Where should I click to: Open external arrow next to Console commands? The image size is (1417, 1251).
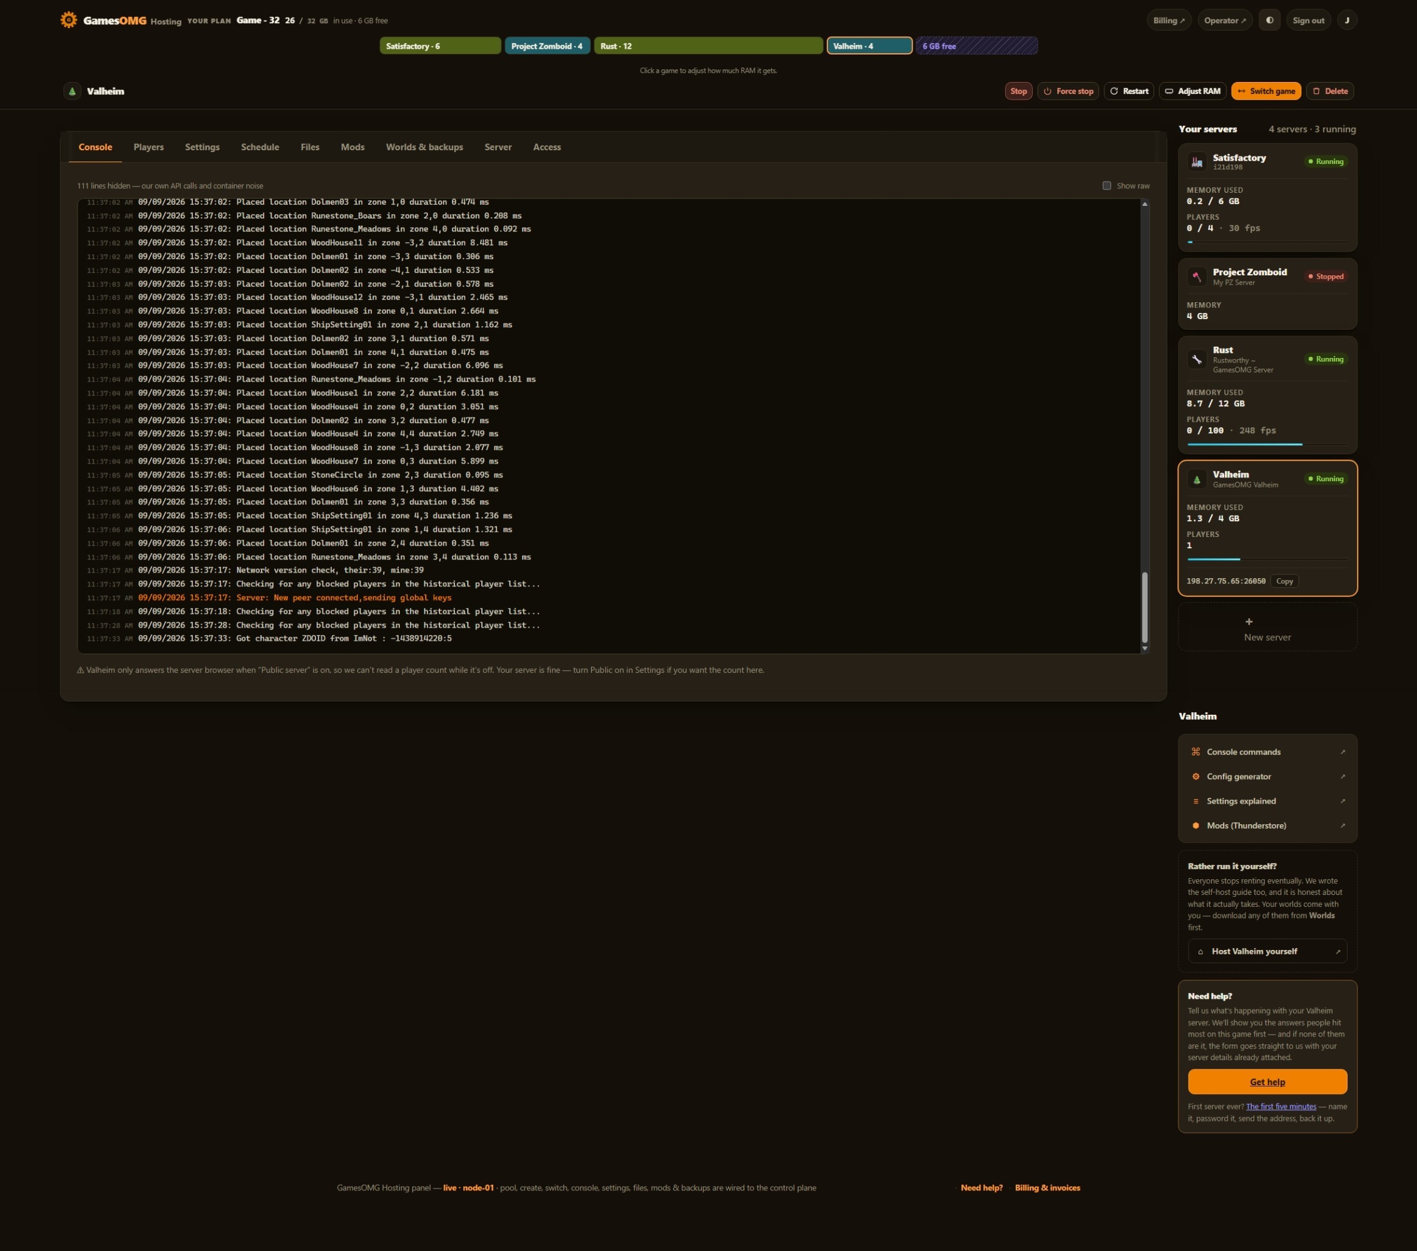coord(1342,752)
